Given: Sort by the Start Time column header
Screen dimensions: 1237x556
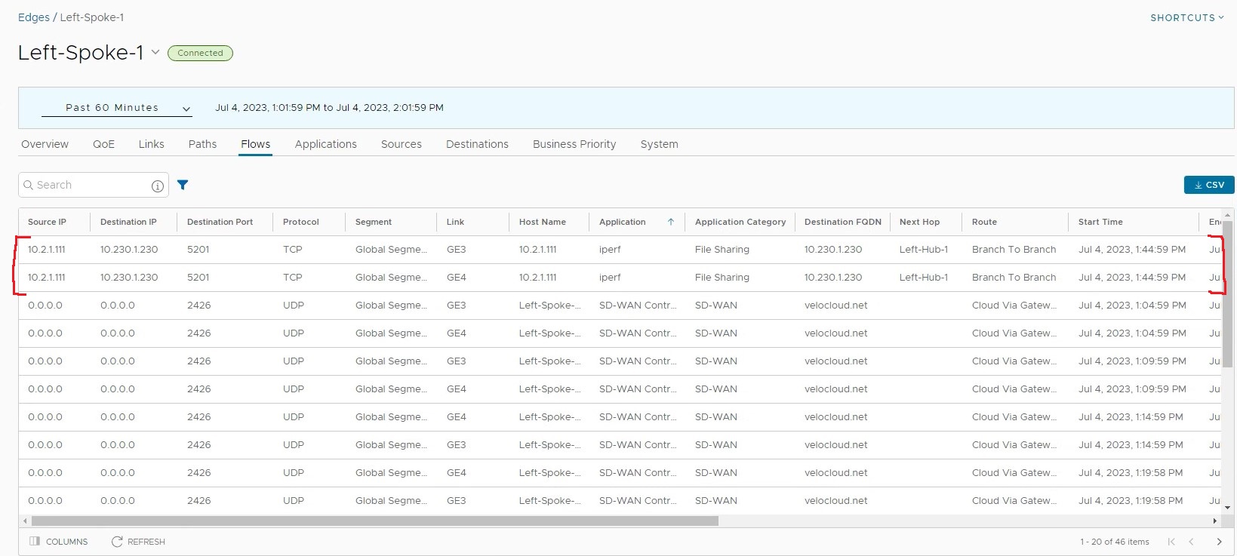Looking at the screenshot, I should [x=1100, y=222].
